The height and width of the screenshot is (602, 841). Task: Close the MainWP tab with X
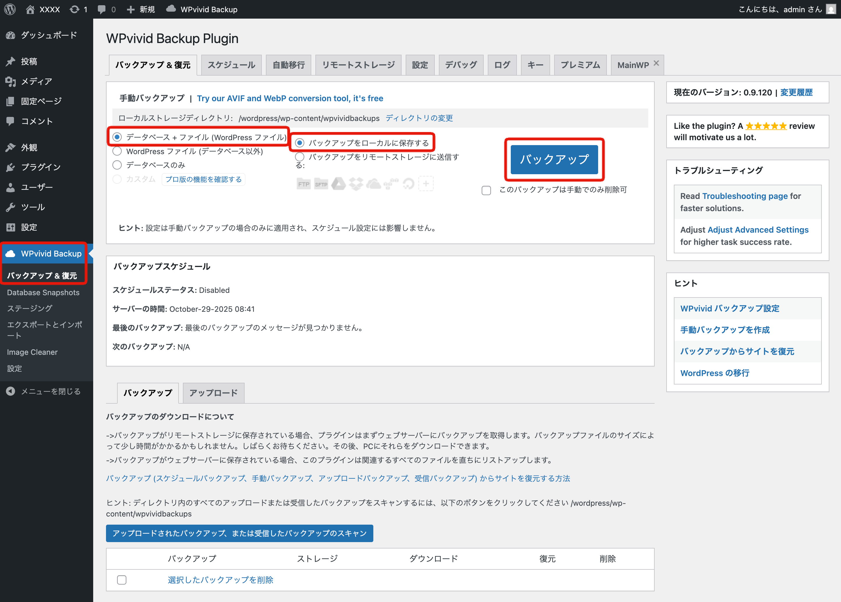click(x=656, y=63)
